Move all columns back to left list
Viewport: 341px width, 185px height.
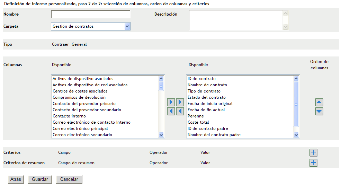180,111
